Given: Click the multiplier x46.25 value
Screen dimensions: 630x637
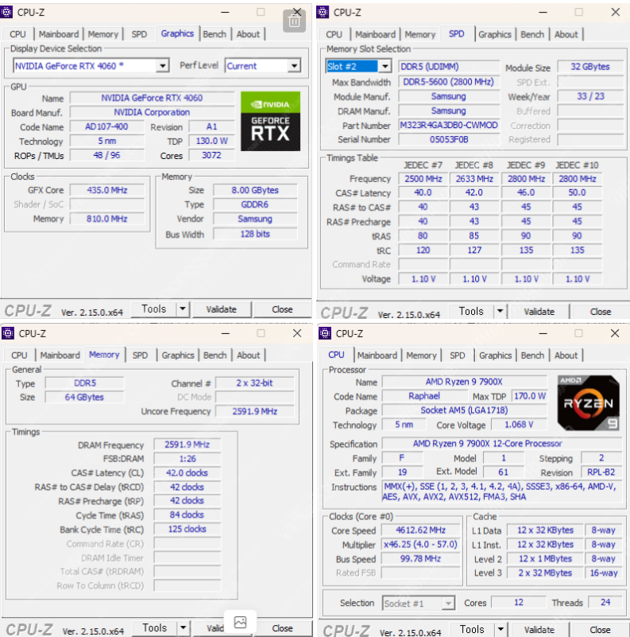Looking at the screenshot, I should click(420, 545).
